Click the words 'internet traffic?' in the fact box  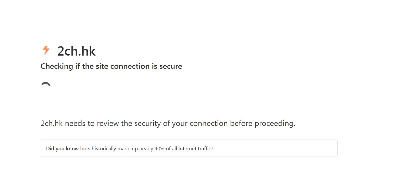pyautogui.click(x=196, y=149)
